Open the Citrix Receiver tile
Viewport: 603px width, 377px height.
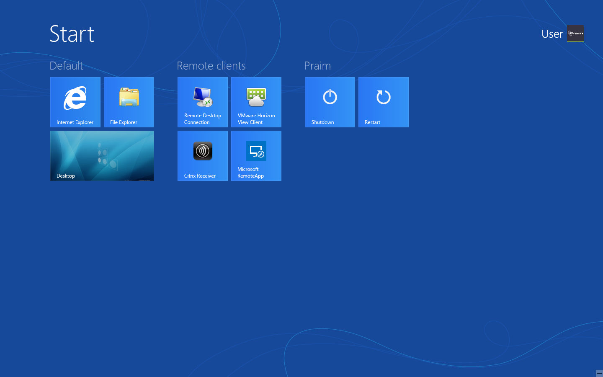click(203, 156)
